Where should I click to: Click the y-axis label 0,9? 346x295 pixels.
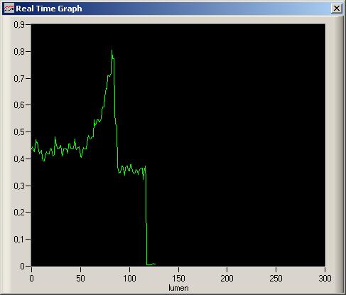(19, 24)
